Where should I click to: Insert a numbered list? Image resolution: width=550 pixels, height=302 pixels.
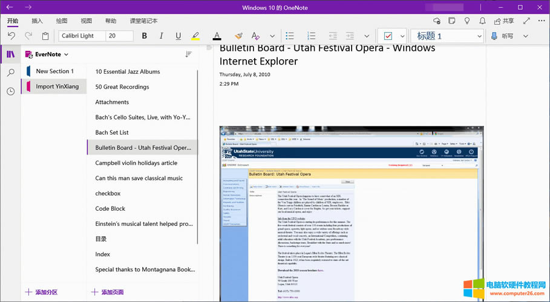(311, 36)
